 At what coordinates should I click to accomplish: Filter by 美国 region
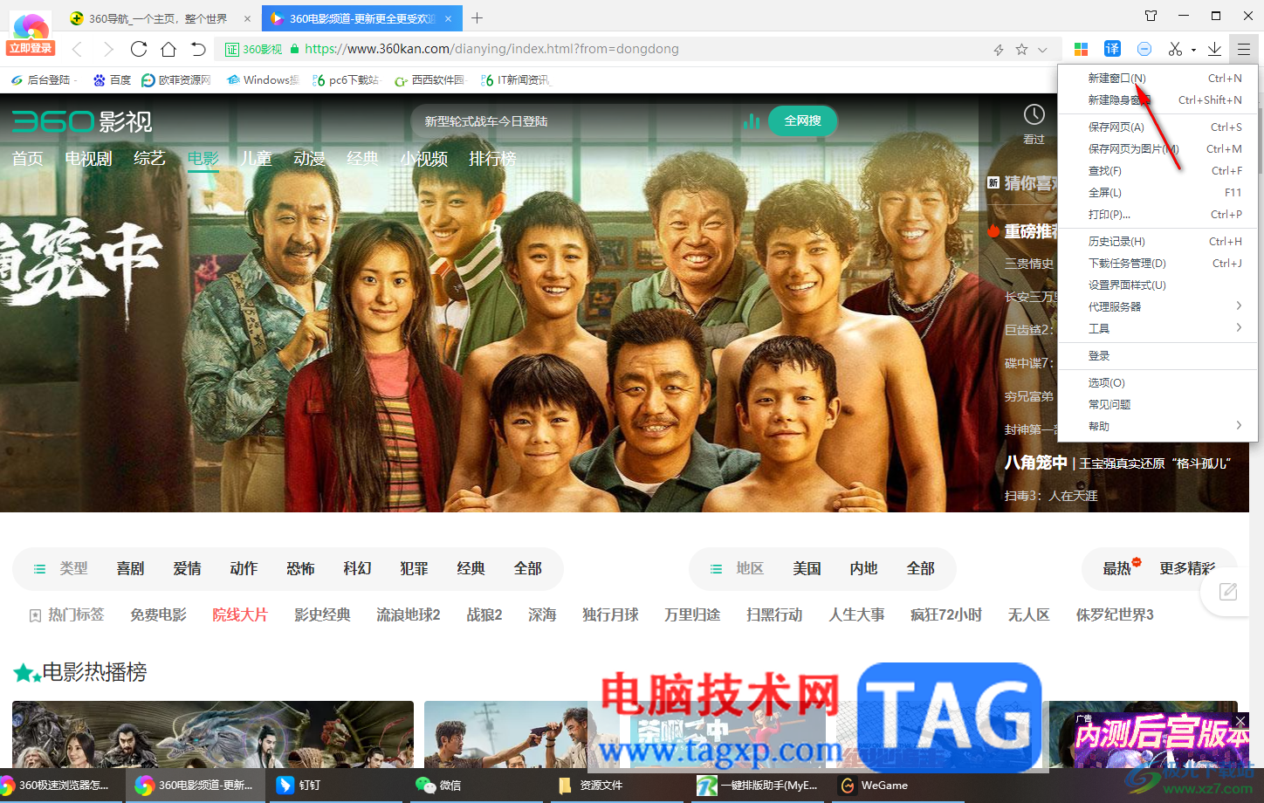tap(807, 569)
